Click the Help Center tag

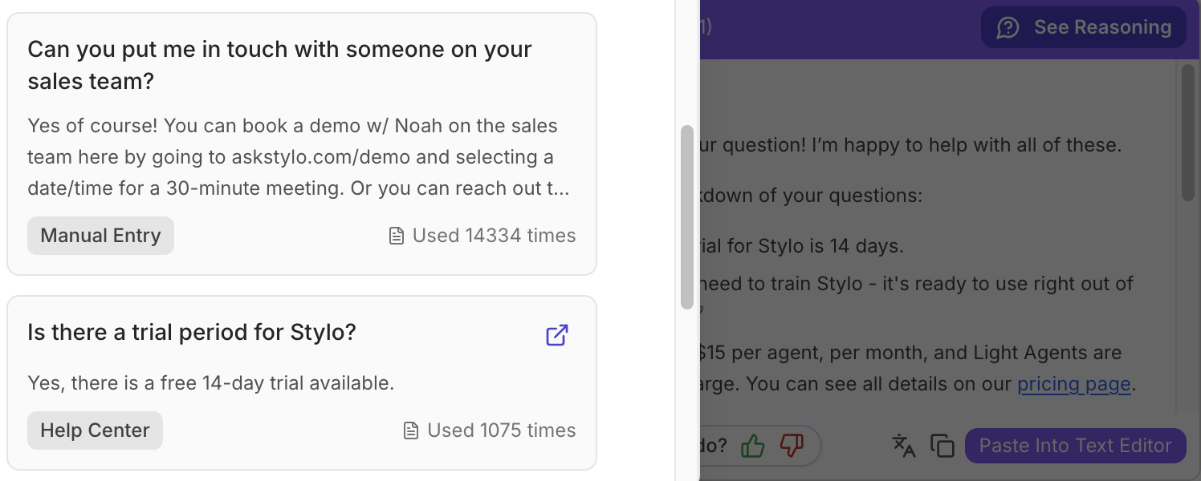95,430
